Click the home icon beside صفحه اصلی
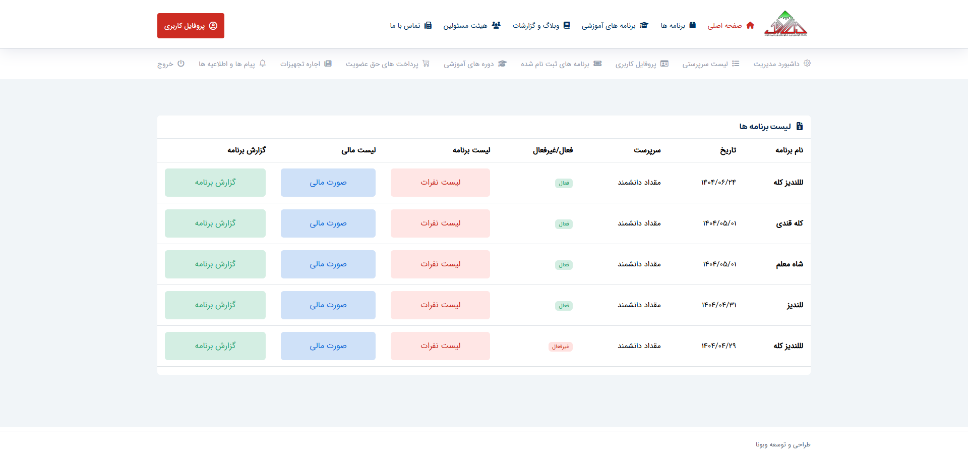 (750, 25)
